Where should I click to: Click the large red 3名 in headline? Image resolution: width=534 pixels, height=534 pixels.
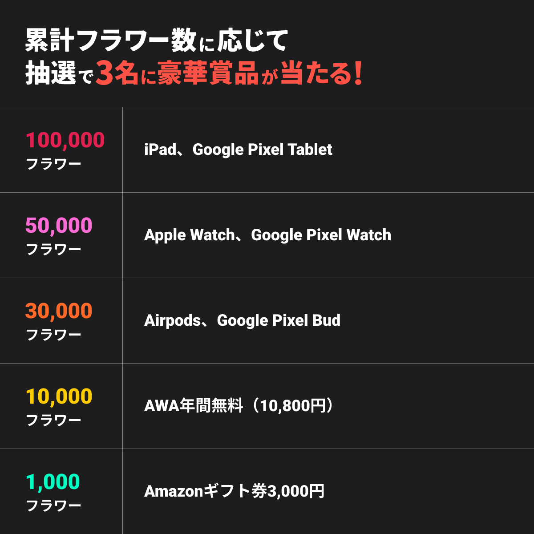pyautogui.click(x=117, y=73)
